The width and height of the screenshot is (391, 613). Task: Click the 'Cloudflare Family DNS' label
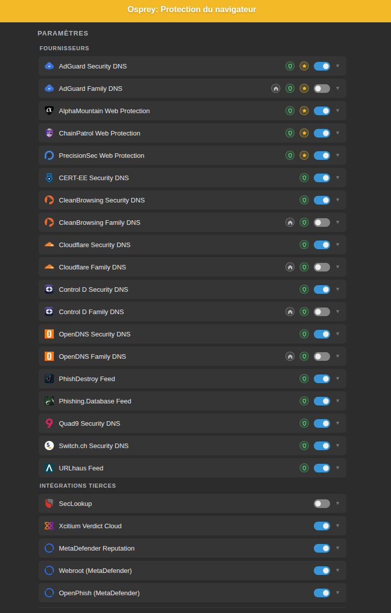coord(92,267)
